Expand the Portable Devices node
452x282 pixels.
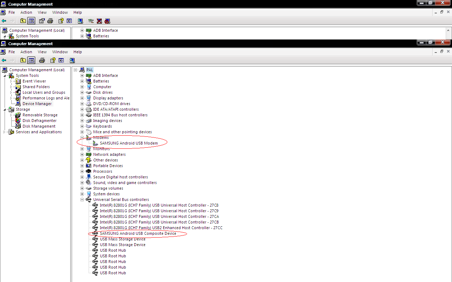(x=82, y=166)
